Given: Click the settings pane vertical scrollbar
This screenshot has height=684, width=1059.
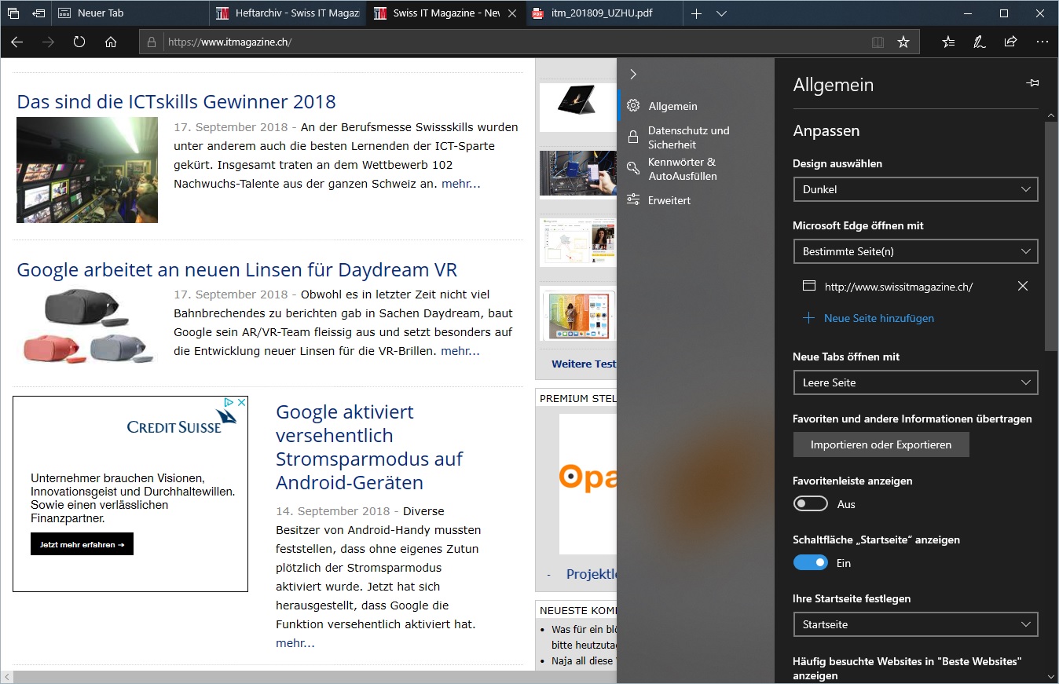Looking at the screenshot, I should (1052, 236).
